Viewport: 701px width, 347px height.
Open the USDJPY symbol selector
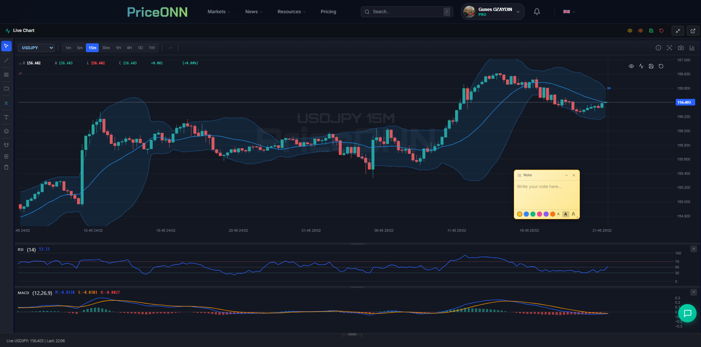click(36, 48)
